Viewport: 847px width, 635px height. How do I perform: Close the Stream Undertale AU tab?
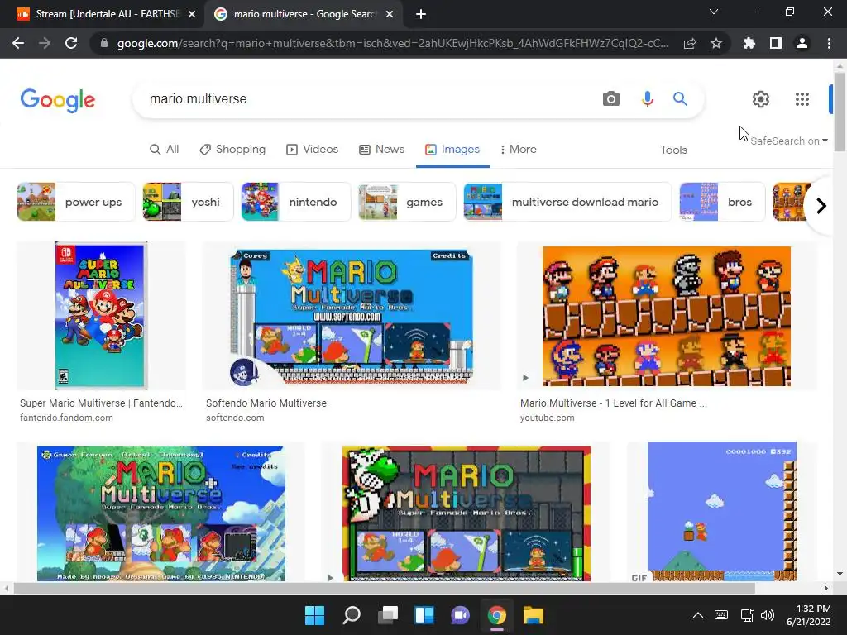(192, 14)
